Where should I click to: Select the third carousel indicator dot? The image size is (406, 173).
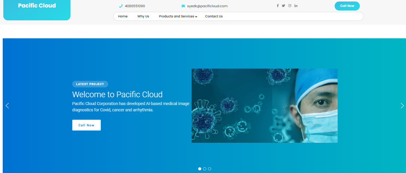click(x=209, y=169)
